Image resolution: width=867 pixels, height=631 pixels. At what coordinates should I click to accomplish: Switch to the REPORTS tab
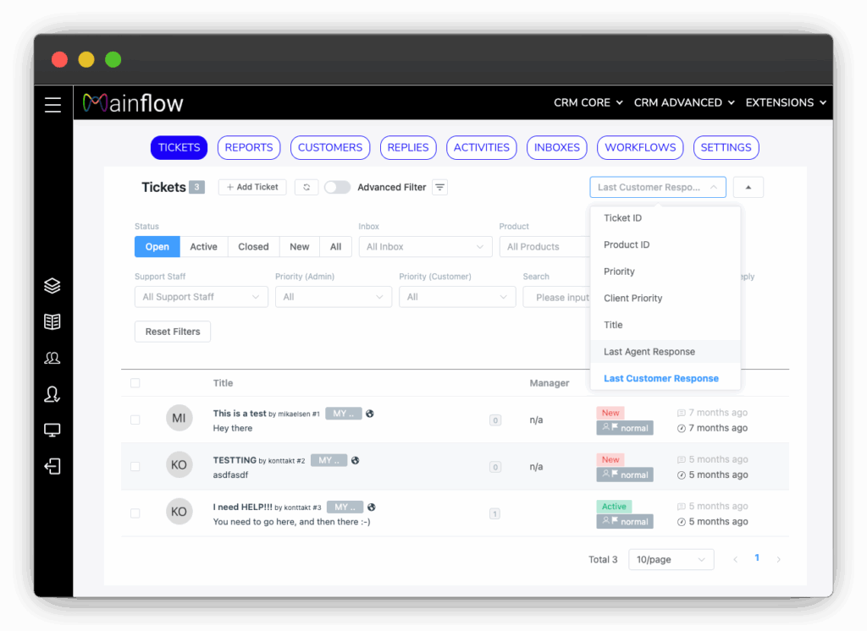coord(249,147)
